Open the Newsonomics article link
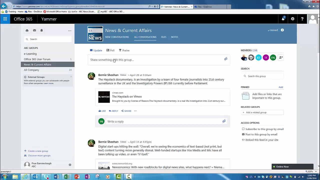 [168, 167]
